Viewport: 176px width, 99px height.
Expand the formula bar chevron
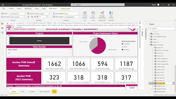point(142,24)
